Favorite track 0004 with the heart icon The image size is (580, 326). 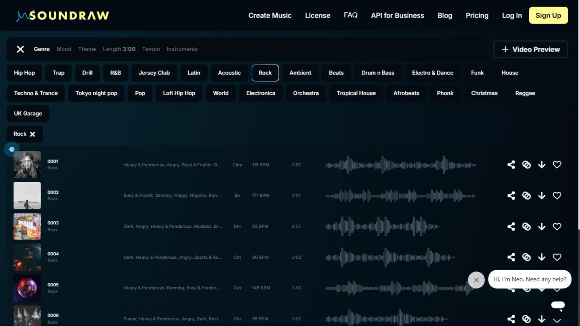pyautogui.click(x=557, y=257)
